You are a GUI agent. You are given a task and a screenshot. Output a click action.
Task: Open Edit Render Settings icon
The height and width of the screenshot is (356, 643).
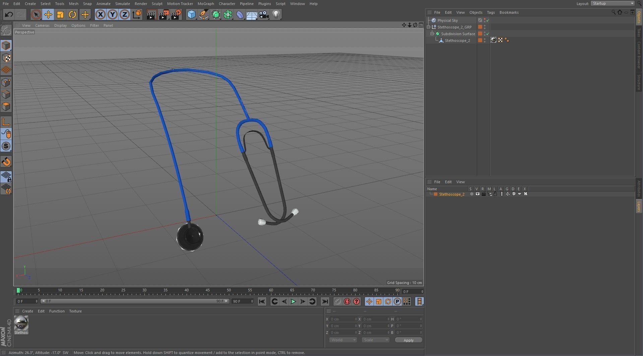pyautogui.click(x=176, y=14)
